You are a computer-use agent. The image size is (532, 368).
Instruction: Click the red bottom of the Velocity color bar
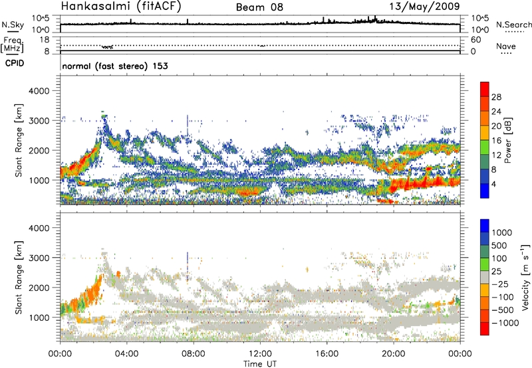point(485,329)
